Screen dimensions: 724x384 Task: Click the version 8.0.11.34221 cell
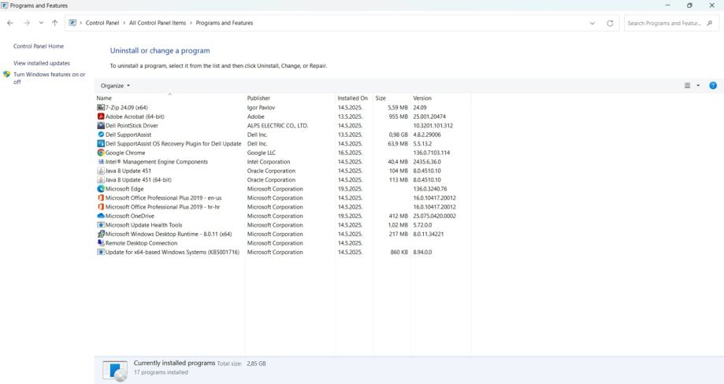tap(428, 234)
